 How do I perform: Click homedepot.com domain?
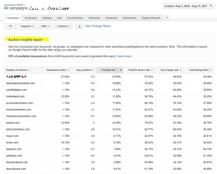click(15, 97)
